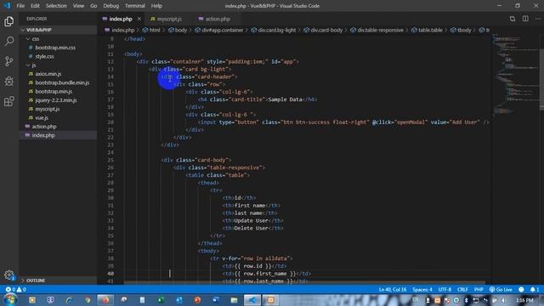
Task: Open the Extensions view
Action: [x=9, y=101]
